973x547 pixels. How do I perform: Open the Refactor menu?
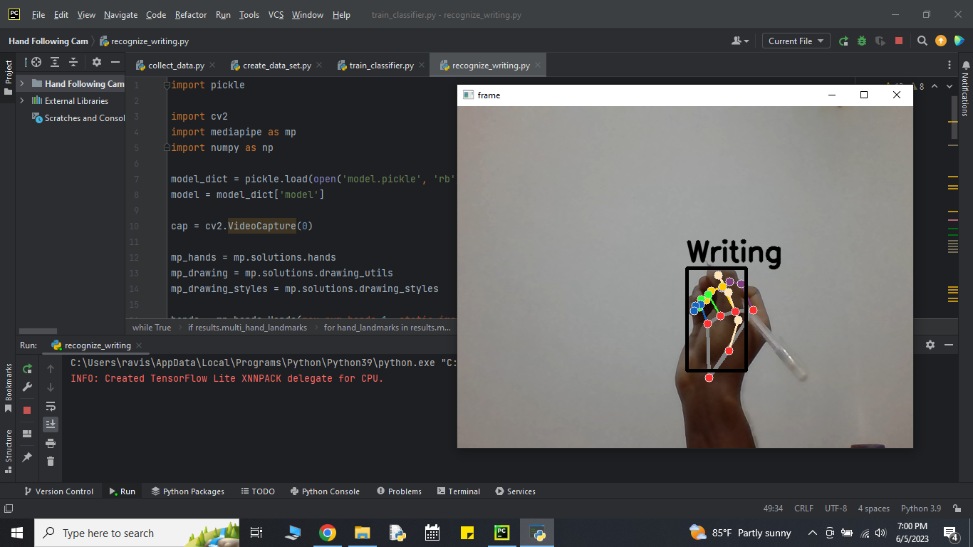pos(191,15)
